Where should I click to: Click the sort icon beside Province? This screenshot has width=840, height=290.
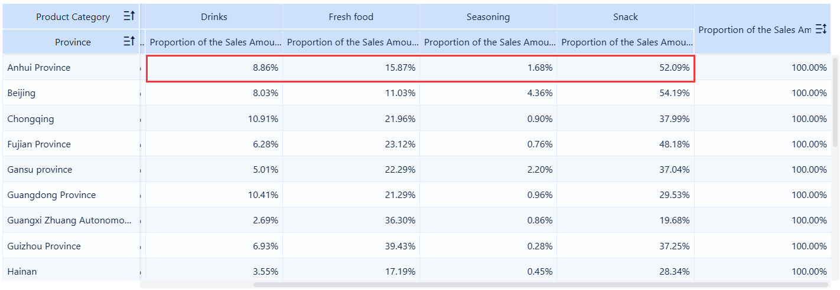pos(129,41)
